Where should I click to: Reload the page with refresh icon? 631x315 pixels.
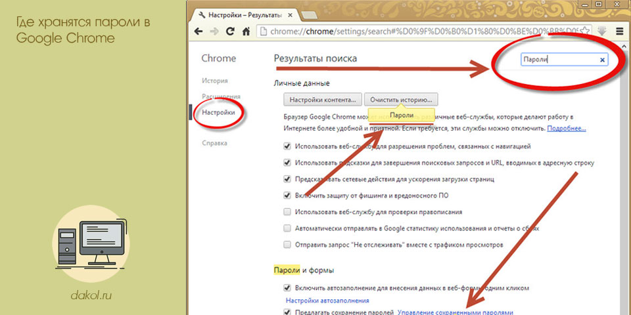coord(230,31)
